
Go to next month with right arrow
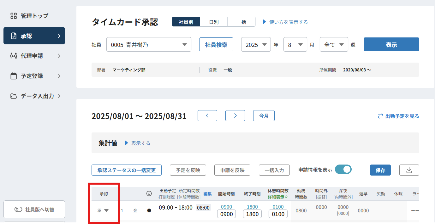point(235,116)
